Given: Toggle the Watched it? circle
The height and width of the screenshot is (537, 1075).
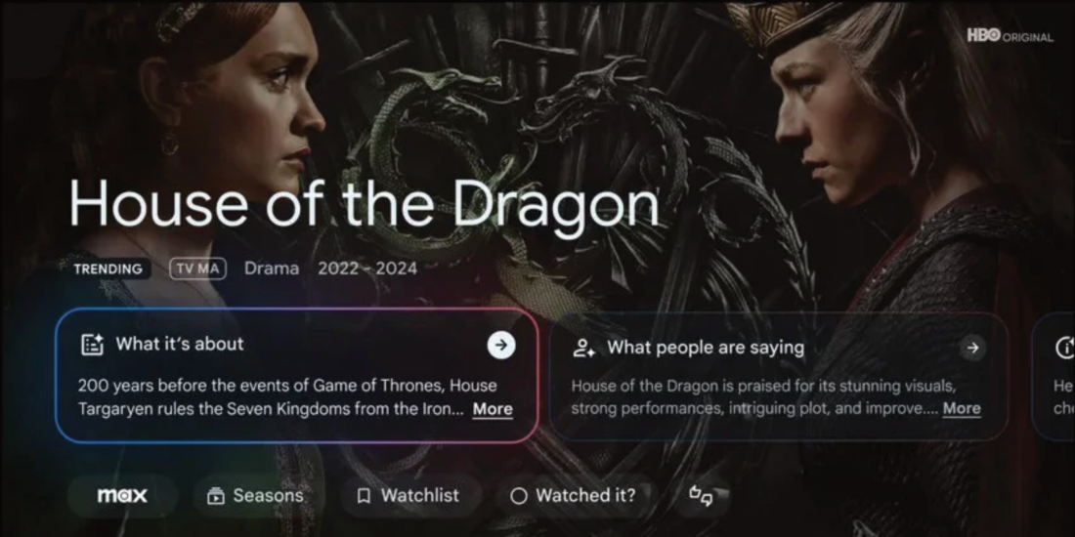Looking at the screenshot, I should [519, 496].
